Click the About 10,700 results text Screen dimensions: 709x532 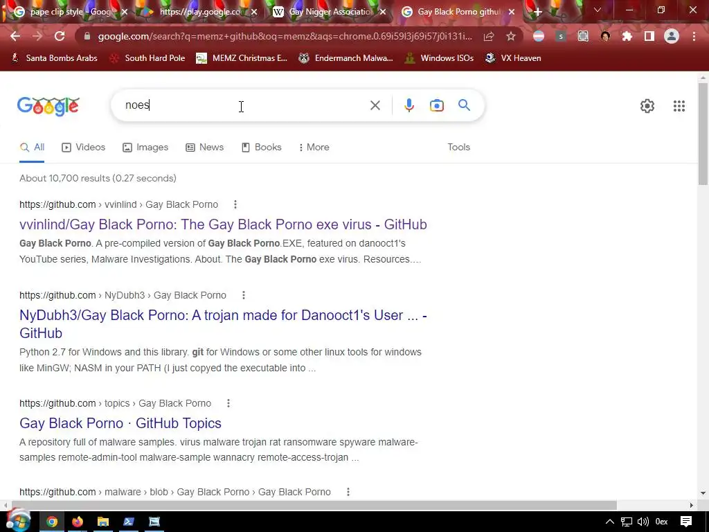(98, 178)
